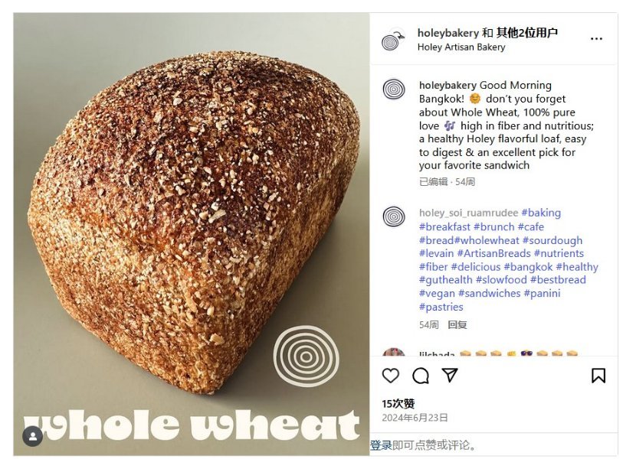Open holey_soi_ruamrudee commenter avatar
Screen dimensions: 623x459
coord(394,216)
